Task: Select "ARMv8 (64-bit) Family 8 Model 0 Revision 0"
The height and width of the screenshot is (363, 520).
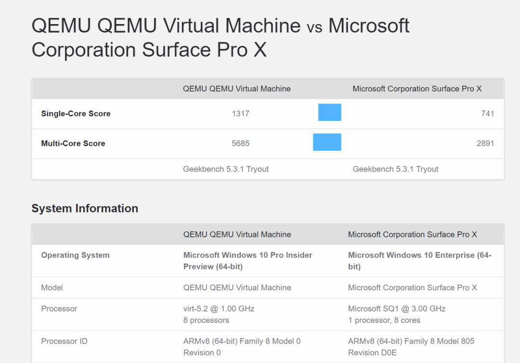Action: coord(242,347)
